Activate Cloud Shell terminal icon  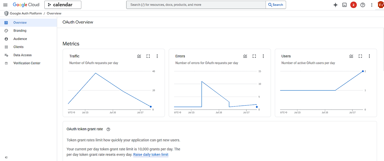point(344,5)
